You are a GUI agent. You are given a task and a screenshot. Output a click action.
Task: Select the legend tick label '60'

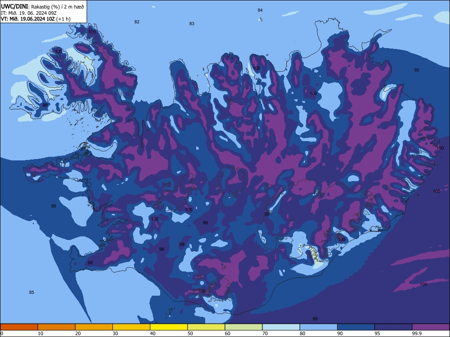228,333
